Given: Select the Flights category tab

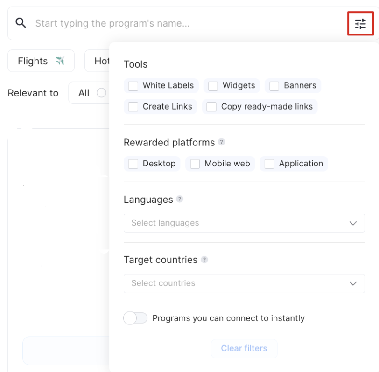Looking at the screenshot, I should (x=41, y=61).
